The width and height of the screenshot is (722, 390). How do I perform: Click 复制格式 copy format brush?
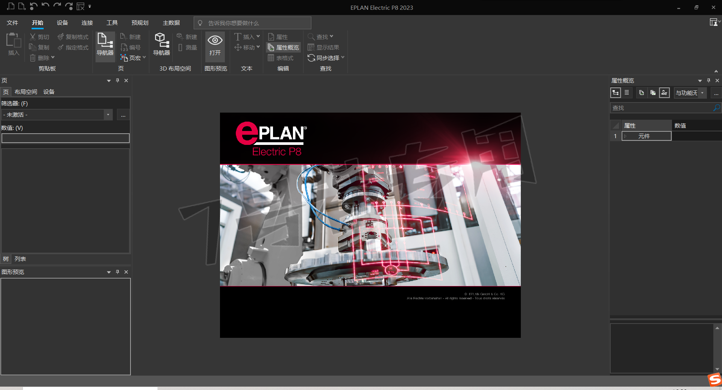[x=73, y=37]
